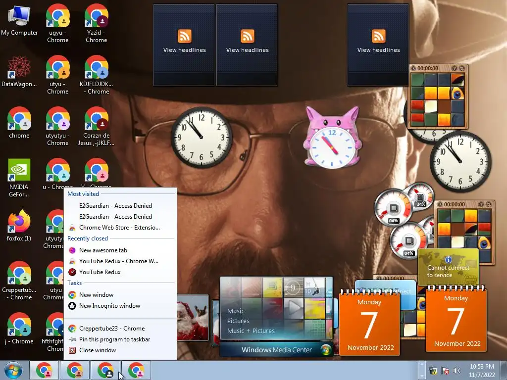This screenshot has height=380, width=507.
Task: Click the question mark on puzzle above weather gadget
Action: 481,204
